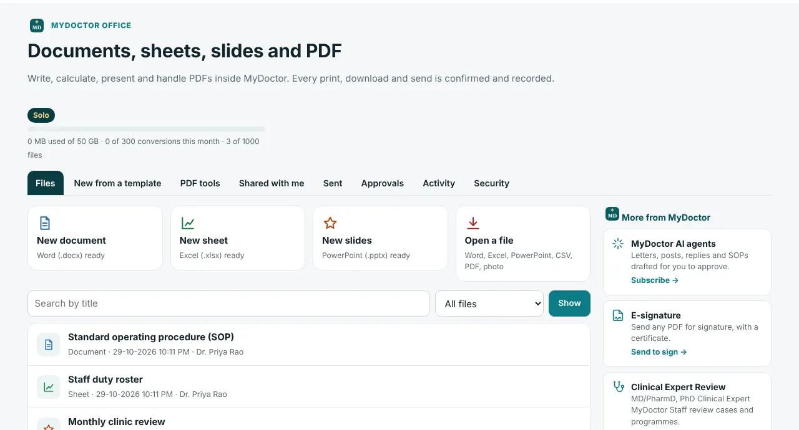The height and width of the screenshot is (430, 799).
Task: Click the E-signature heading
Action: coord(656,315)
